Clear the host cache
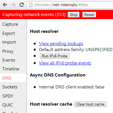The width and height of the screenshot is (113, 113). 90,104
